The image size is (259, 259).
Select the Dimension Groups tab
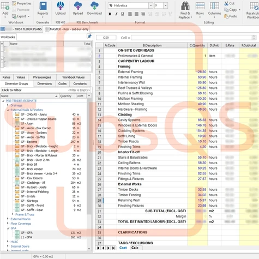[x=16, y=83]
